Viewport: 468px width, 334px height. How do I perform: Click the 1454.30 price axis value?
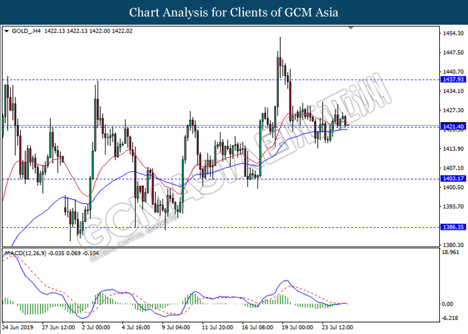point(453,33)
